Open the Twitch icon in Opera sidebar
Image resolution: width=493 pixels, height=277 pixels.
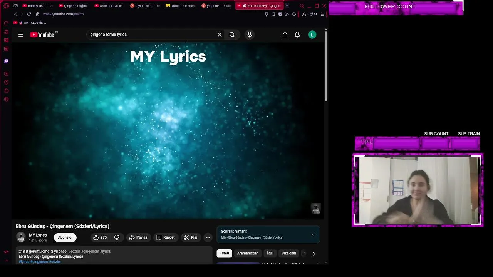6,61
